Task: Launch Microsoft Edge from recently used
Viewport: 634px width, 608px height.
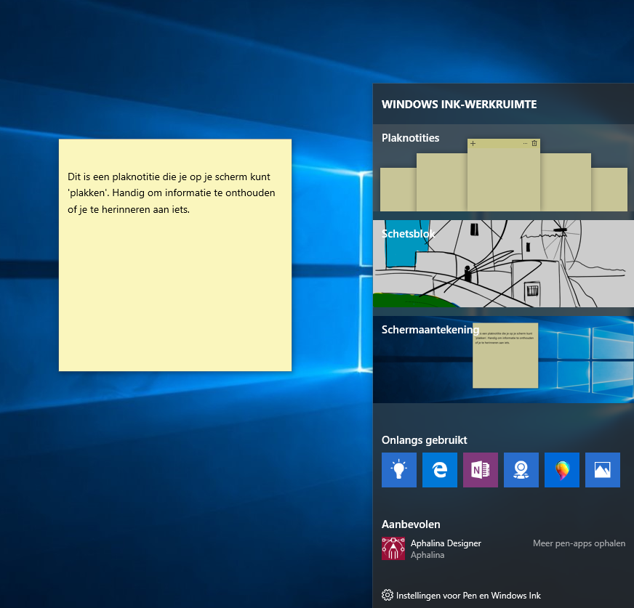Action: tap(439, 470)
